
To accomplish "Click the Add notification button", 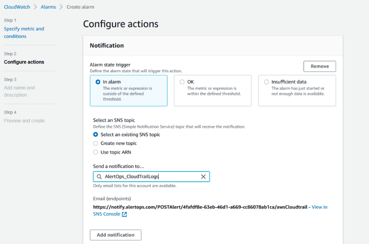I will [x=115, y=235].
